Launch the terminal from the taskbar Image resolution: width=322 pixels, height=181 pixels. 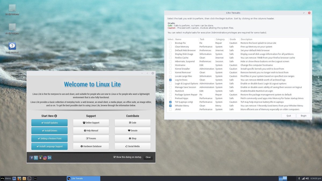29,178
